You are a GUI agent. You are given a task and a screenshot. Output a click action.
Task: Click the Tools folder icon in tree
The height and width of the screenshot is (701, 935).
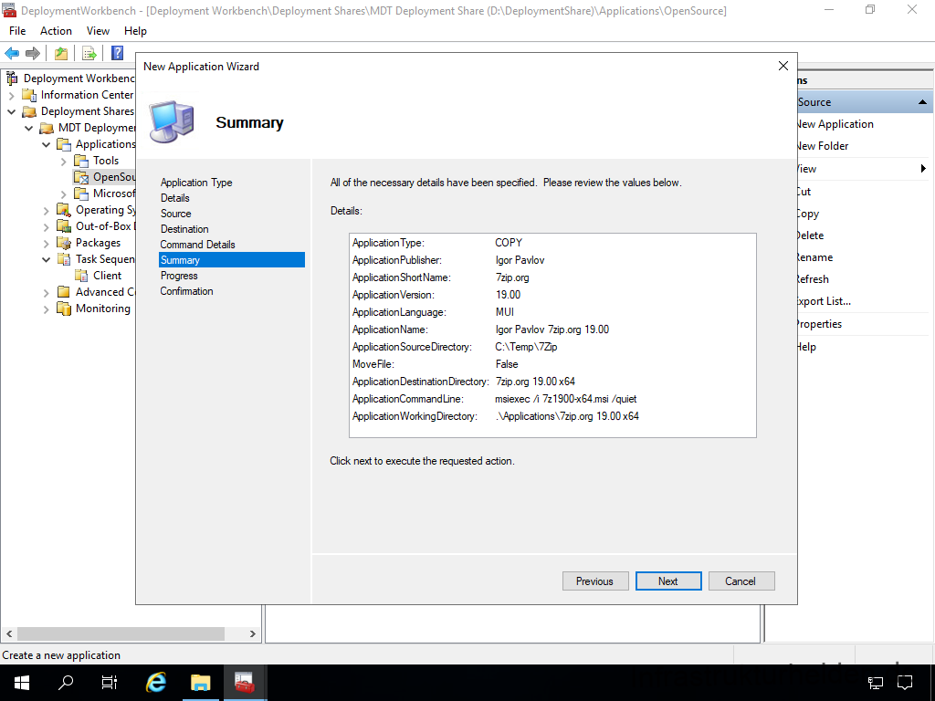pyautogui.click(x=81, y=161)
